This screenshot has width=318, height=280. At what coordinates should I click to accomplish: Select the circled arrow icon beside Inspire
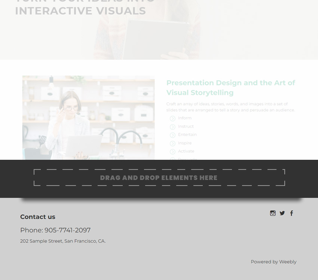point(172,143)
